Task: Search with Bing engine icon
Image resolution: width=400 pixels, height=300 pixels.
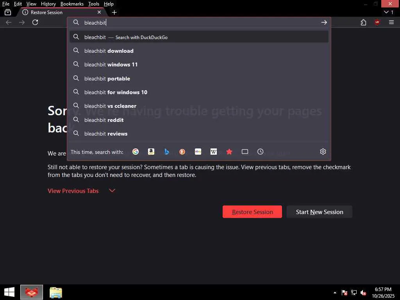Action: [x=166, y=152]
